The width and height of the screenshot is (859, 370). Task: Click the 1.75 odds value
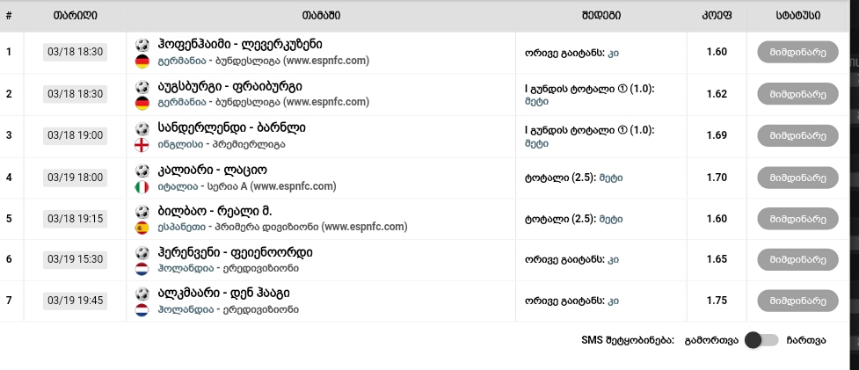tap(717, 301)
